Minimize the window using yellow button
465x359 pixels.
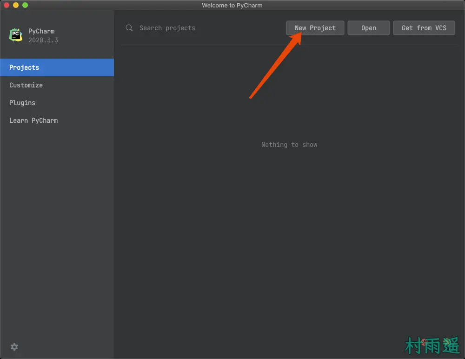[x=16, y=5]
